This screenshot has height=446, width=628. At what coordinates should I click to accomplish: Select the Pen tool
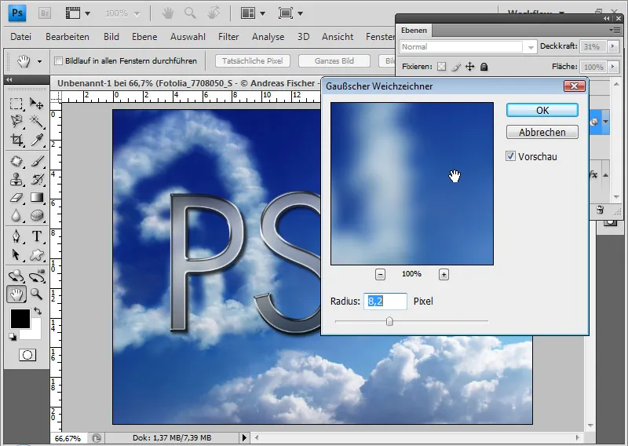16,236
